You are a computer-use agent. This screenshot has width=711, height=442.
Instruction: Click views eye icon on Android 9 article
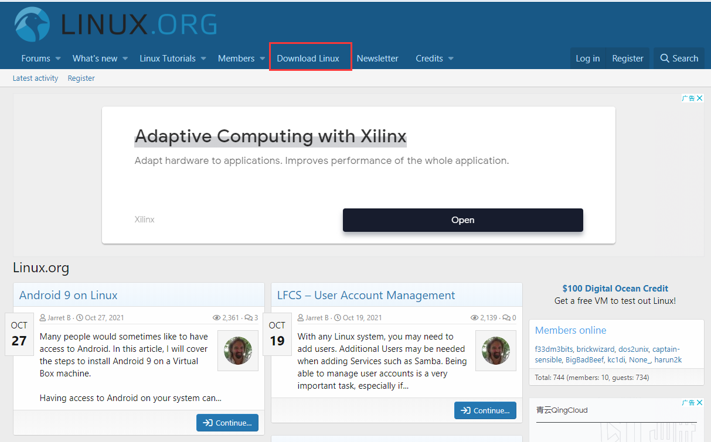216,318
